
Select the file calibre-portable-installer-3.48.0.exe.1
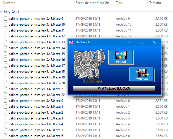36,107
